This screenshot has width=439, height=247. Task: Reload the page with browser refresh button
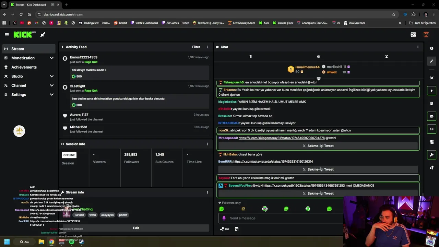[x=21, y=14]
